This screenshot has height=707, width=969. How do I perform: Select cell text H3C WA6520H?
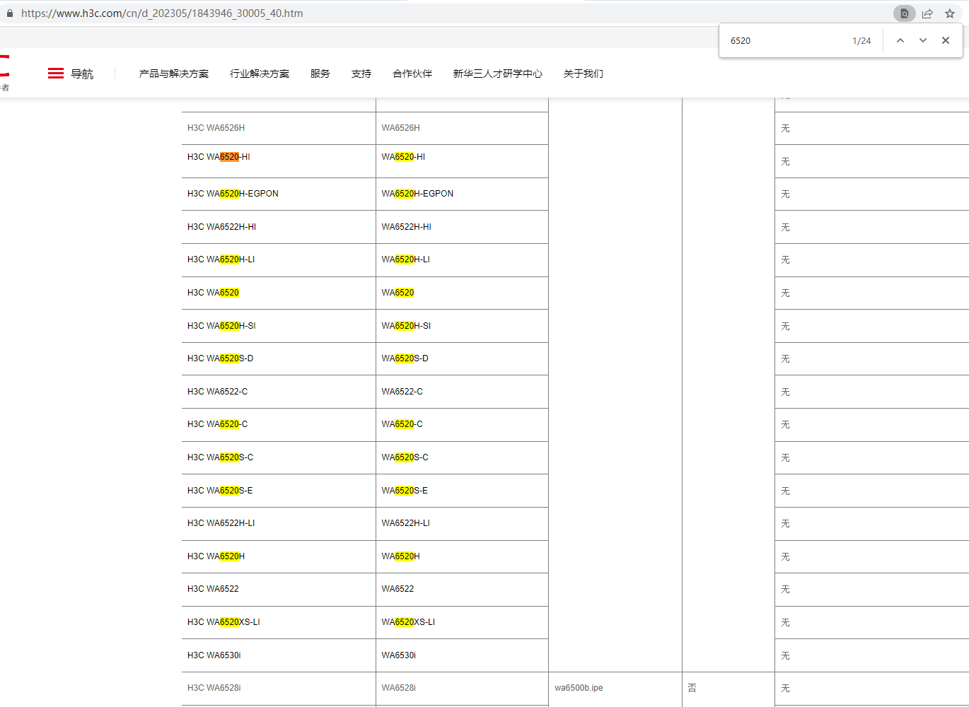click(216, 556)
